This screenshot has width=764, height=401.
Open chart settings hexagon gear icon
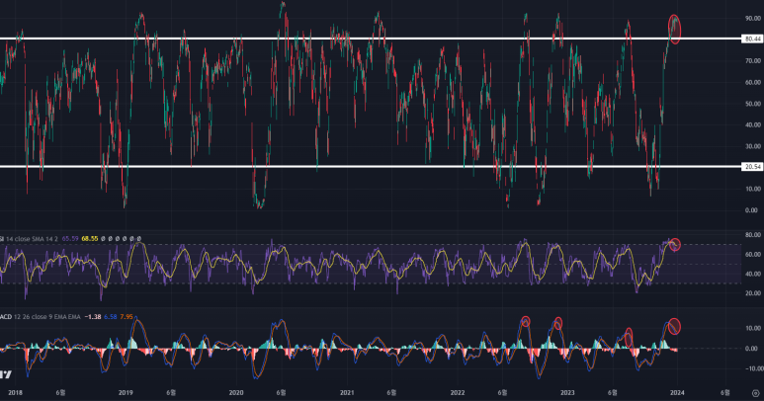pyautogui.click(x=756, y=393)
